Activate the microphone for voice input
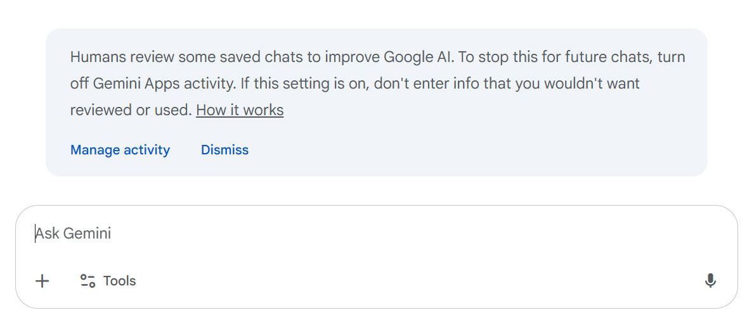747x329 pixels. (x=710, y=281)
